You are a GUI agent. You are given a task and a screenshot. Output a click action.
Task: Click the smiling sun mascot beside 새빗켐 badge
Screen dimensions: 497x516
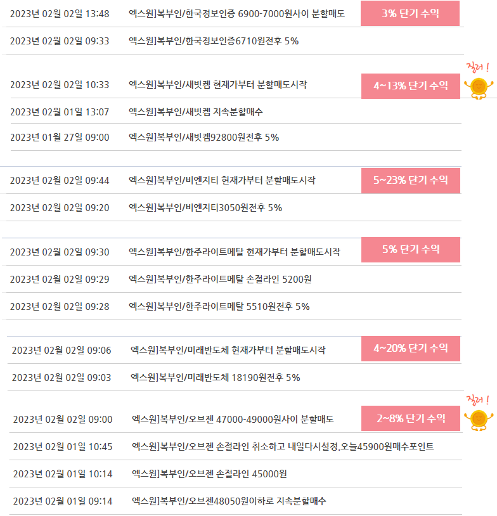[479, 88]
